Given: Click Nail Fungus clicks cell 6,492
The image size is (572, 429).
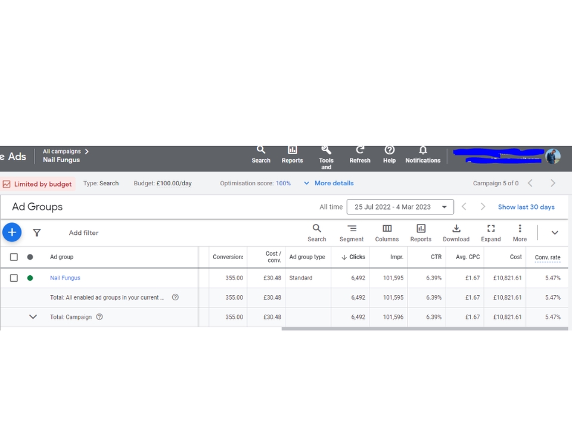Looking at the screenshot, I should (x=358, y=278).
